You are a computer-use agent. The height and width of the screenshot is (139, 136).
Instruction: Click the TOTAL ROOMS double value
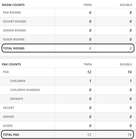131,48
